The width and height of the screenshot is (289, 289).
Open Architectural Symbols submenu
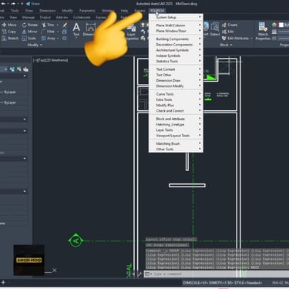click(x=176, y=50)
